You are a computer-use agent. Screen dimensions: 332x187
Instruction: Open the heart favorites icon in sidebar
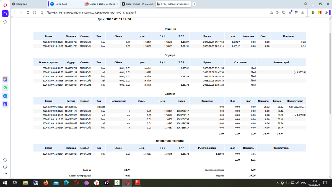(5, 160)
